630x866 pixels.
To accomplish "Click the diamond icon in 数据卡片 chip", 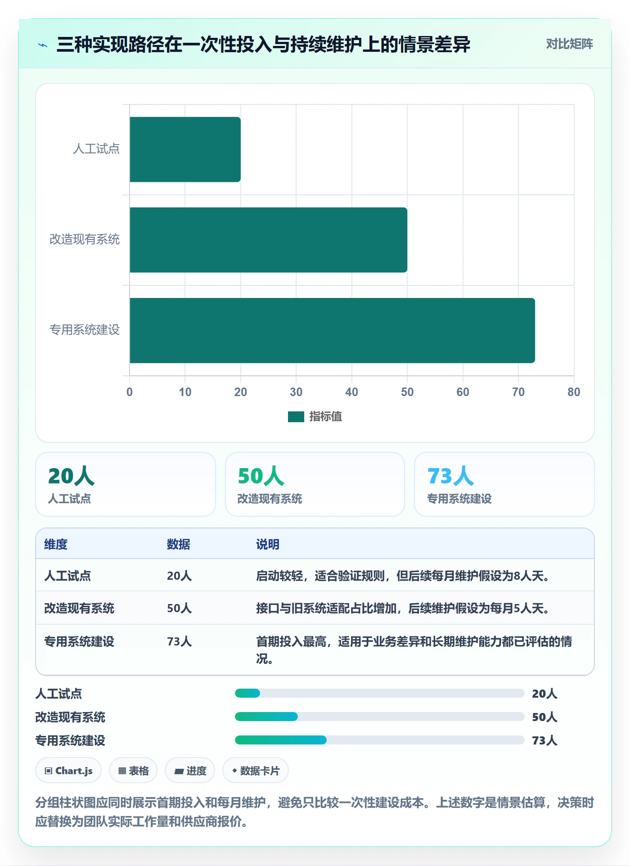I will coord(234,771).
